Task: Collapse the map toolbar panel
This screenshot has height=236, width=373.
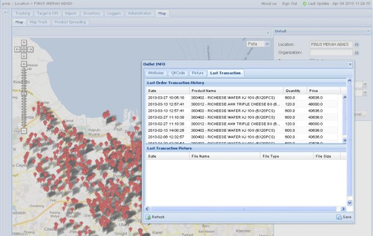Action: (267, 33)
